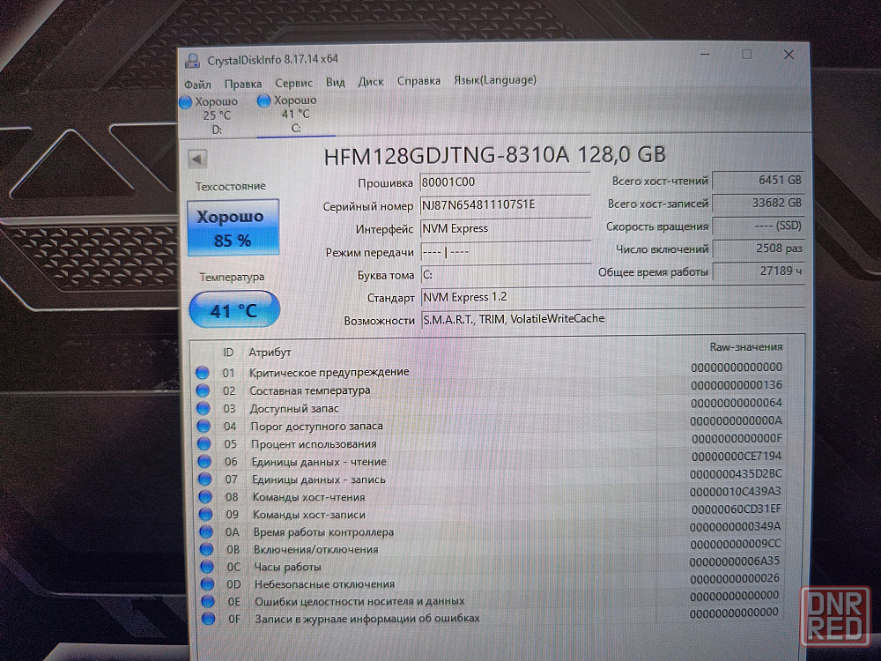Click the power-on hours value 27189 ч
Viewport: 881px width, 661px height.
pyautogui.click(x=758, y=271)
